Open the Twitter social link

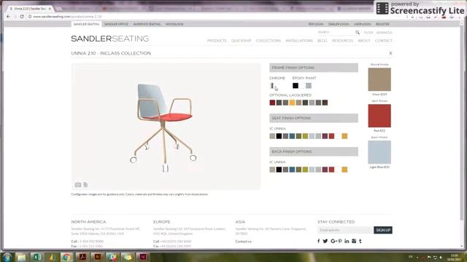pyautogui.click(x=325, y=241)
